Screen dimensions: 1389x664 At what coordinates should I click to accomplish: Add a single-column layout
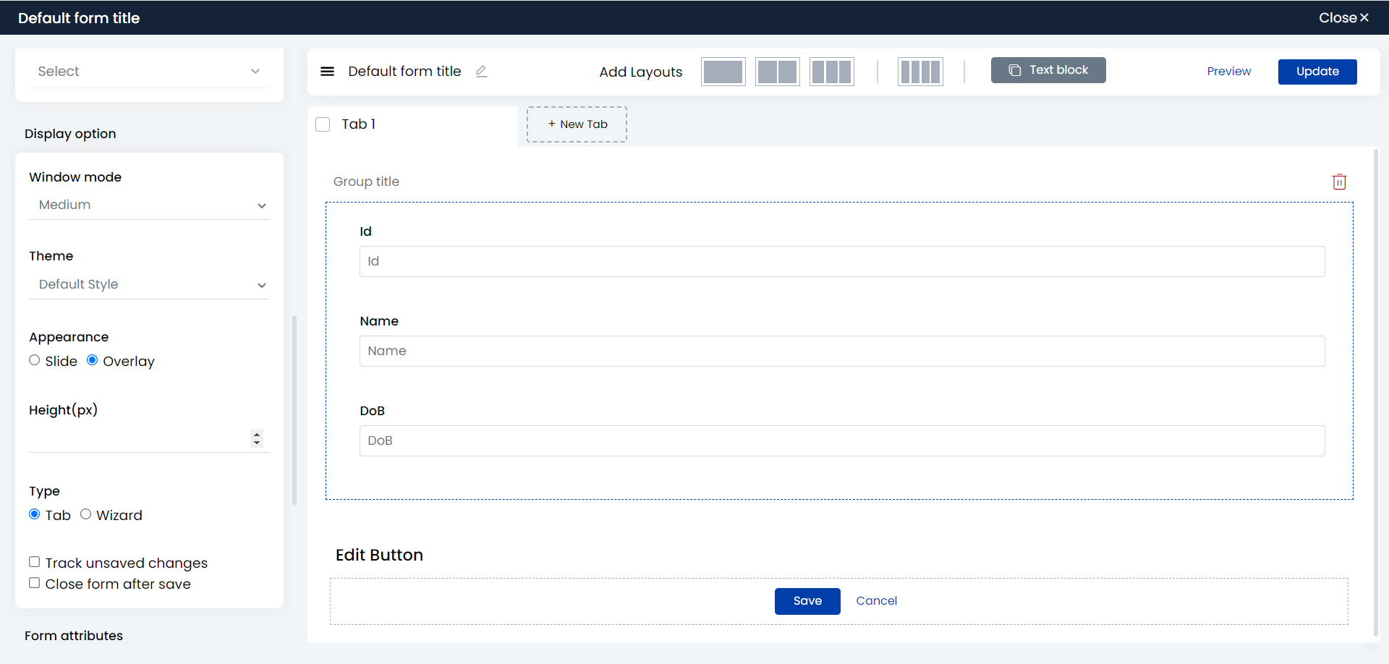coord(723,72)
